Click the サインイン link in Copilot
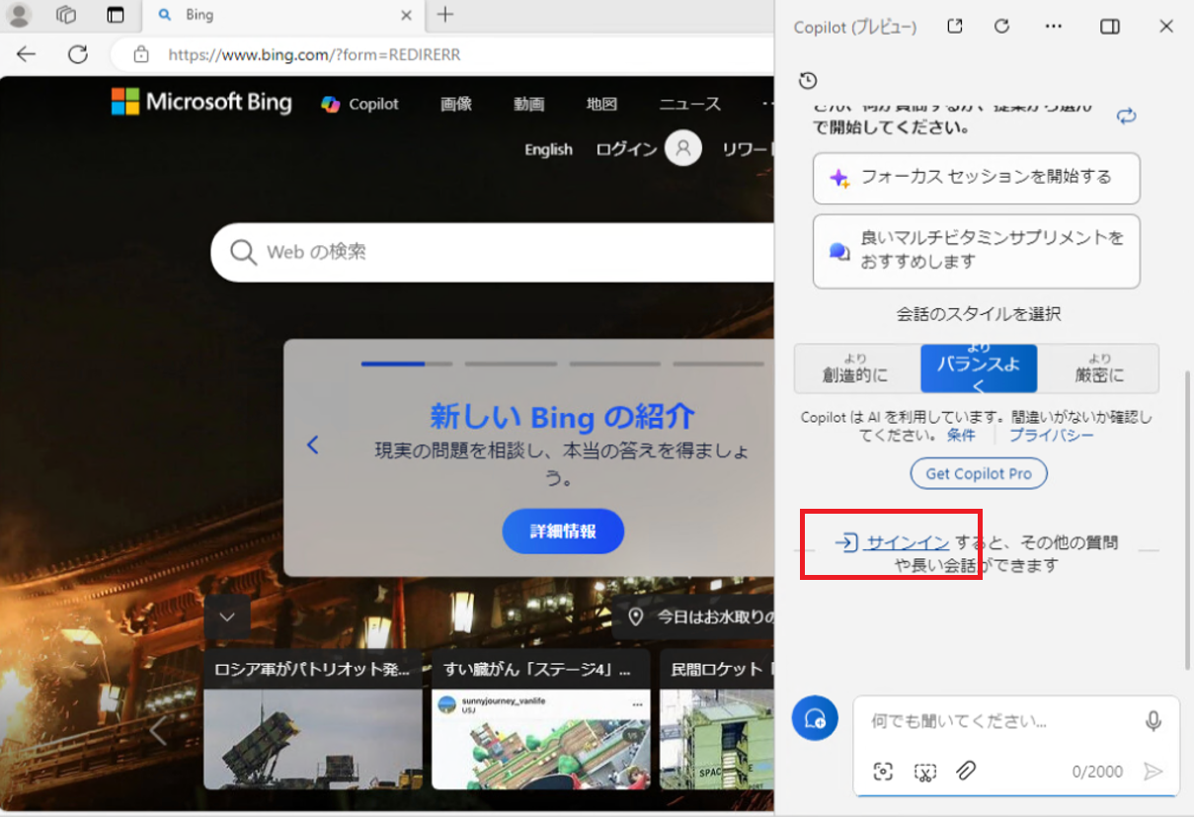This screenshot has width=1194, height=817. [x=908, y=542]
